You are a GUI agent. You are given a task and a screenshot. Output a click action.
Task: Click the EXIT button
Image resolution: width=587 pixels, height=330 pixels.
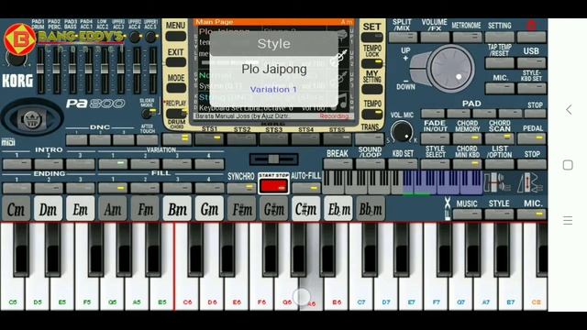point(175,62)
